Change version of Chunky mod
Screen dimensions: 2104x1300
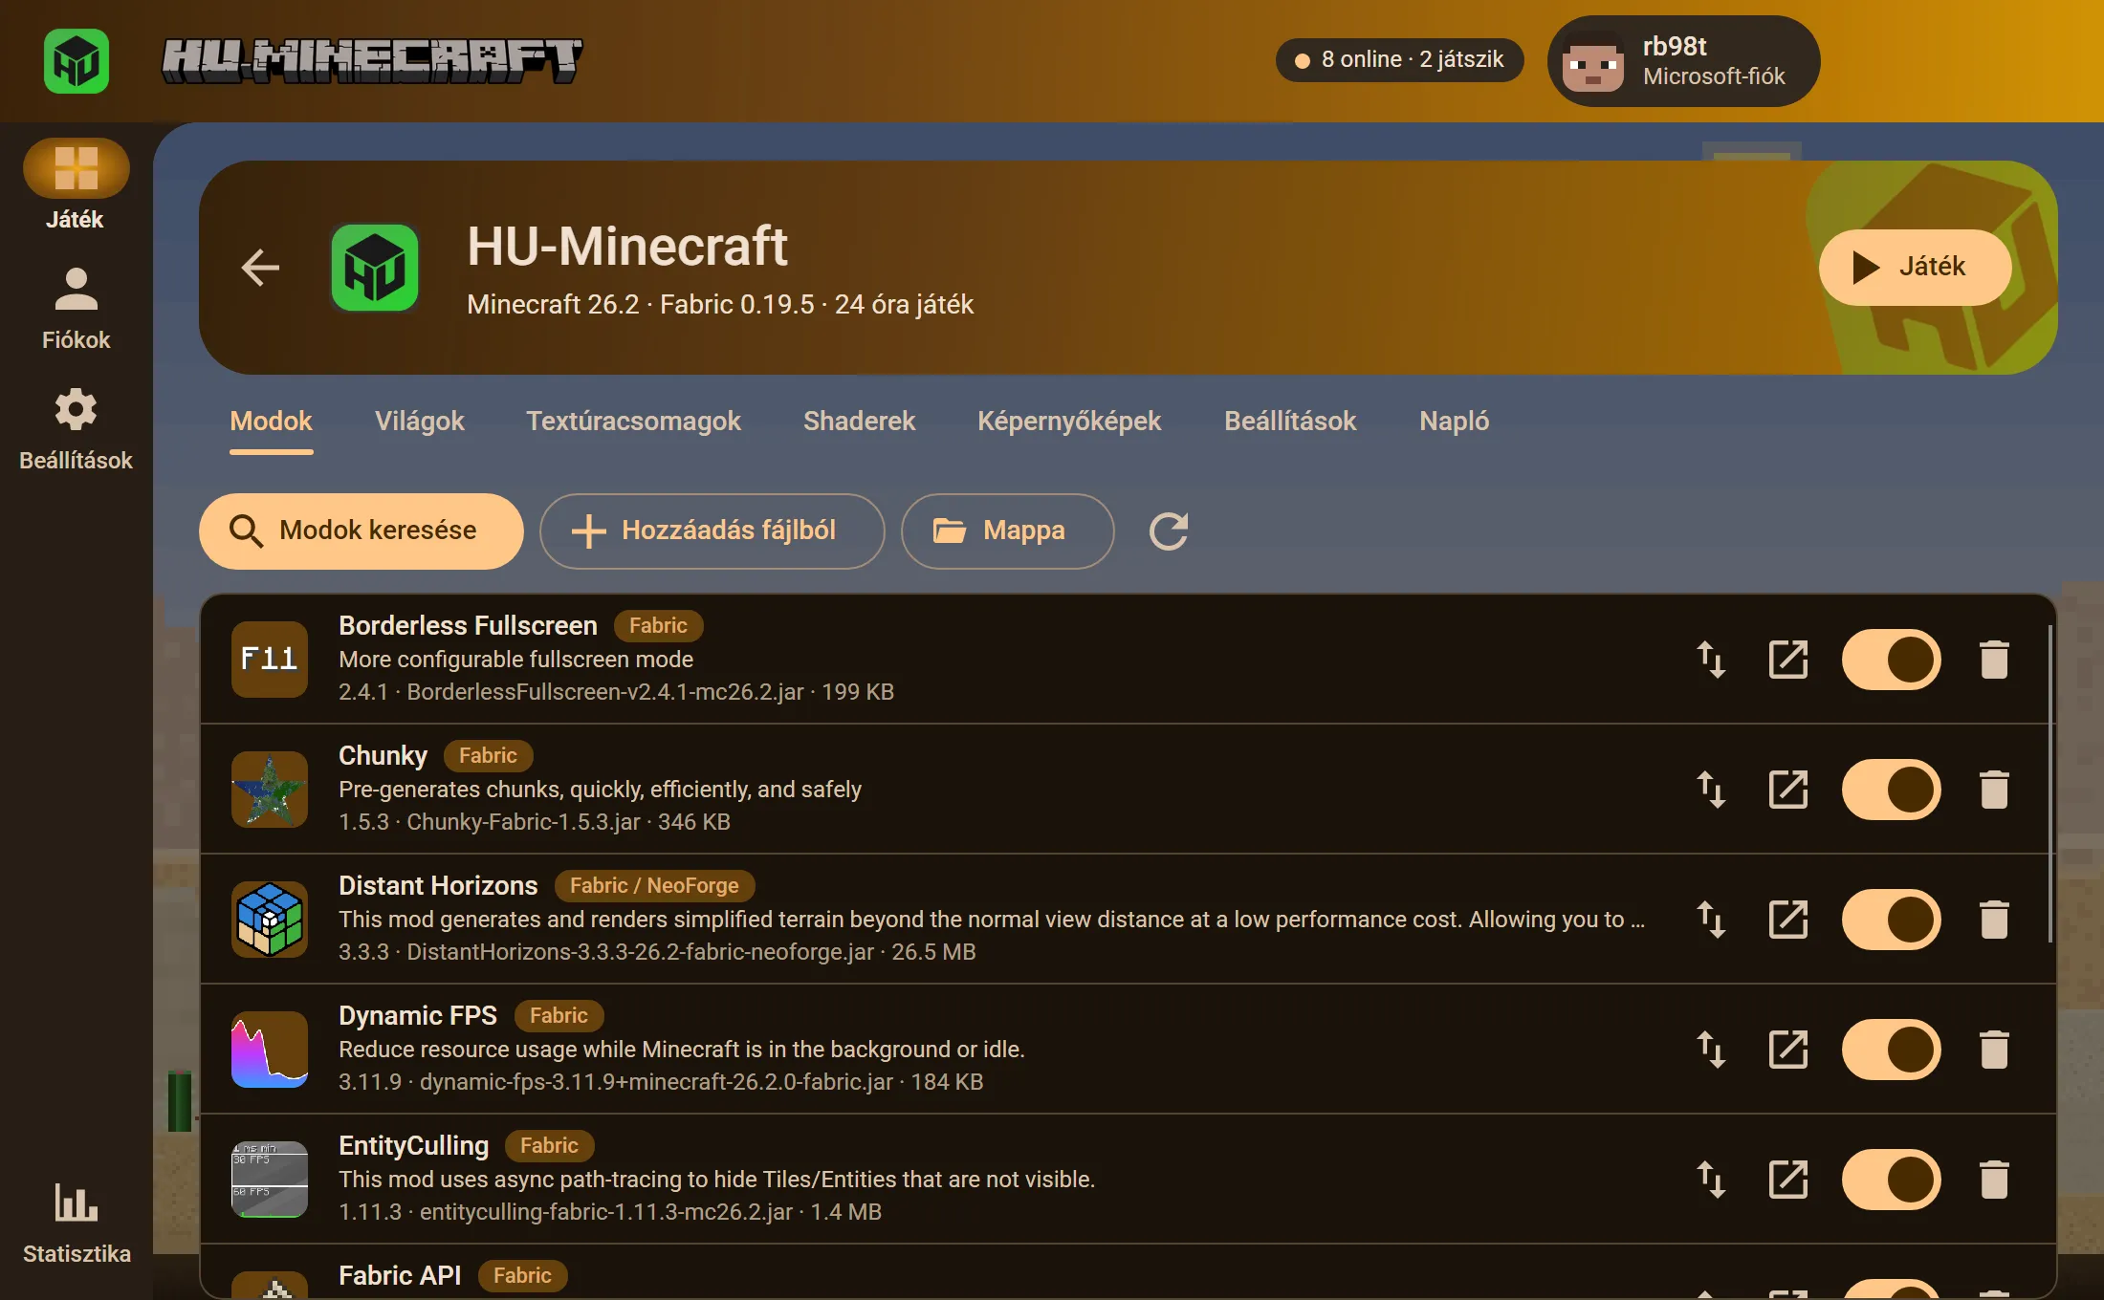(x=1711, y=790)
